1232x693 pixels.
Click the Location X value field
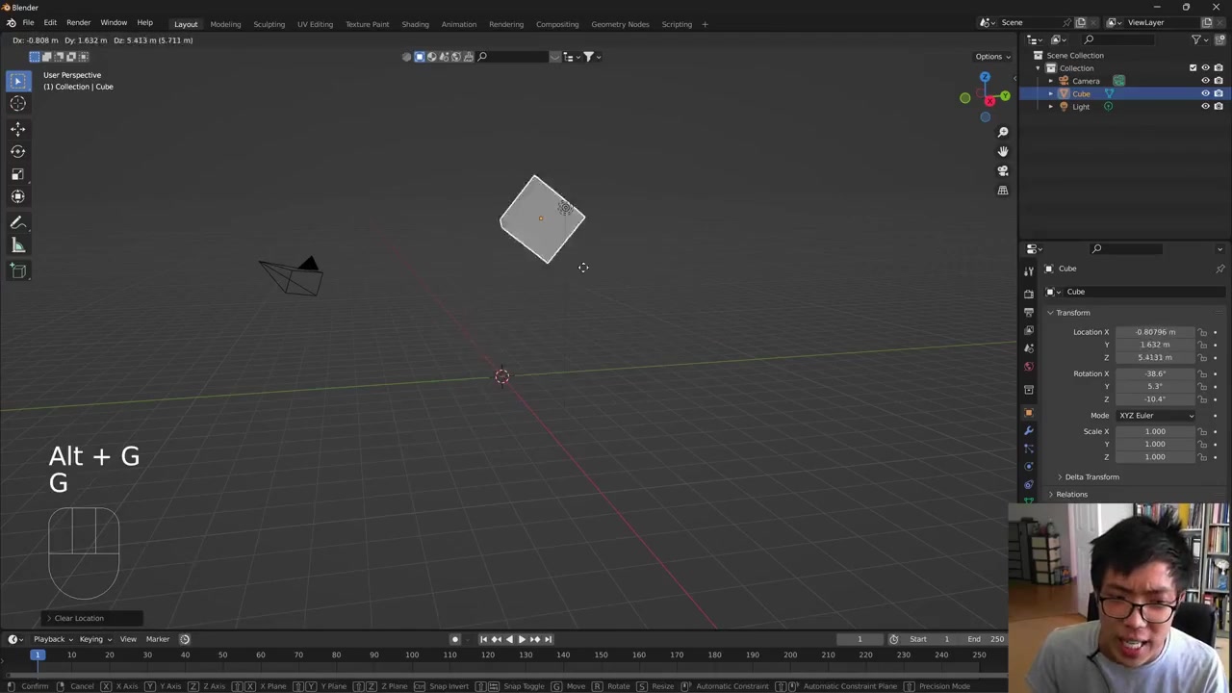coord(1155,332)
